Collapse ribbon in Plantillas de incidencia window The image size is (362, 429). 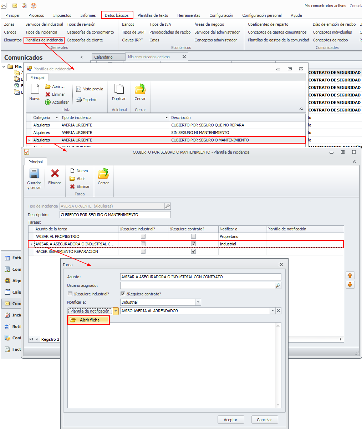(x=301, y=109)
